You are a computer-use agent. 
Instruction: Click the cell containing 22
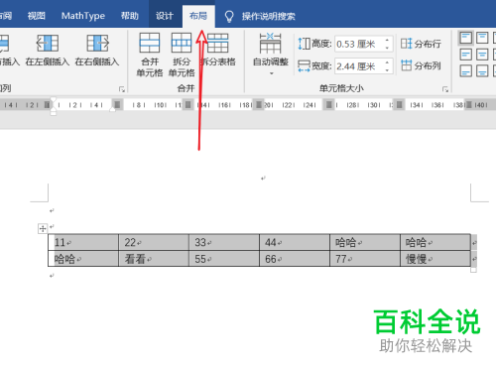[154, 242]
